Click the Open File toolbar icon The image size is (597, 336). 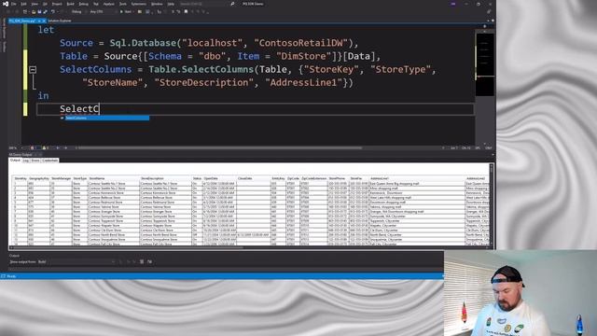pyautogui.click(x=34, y=12)
